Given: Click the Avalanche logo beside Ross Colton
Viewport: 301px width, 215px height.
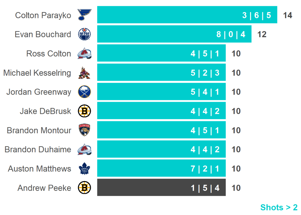Looking at the screenshot, I should pyautogui.click(x=84, y=54).
